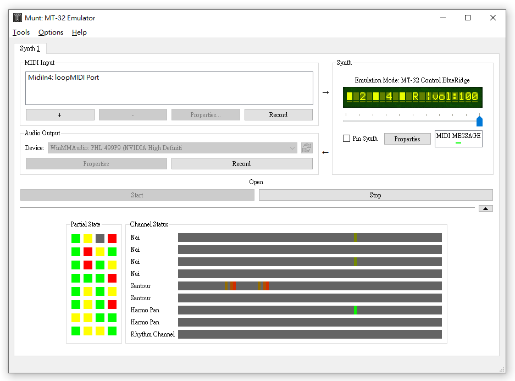Viewport: 515px width, 381px height.
Task: Open the Options menu
Action: click(x=51, y=32)
